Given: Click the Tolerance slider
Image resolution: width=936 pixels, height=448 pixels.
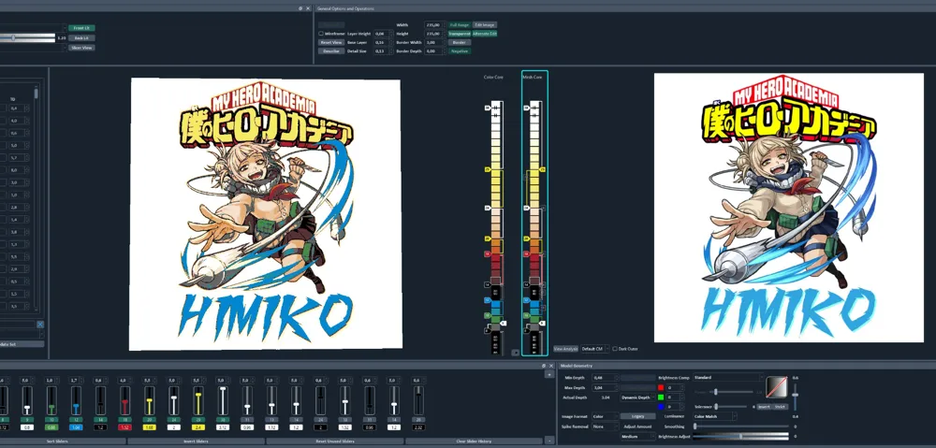Looking at the screenshot, I should coord(732,406).
